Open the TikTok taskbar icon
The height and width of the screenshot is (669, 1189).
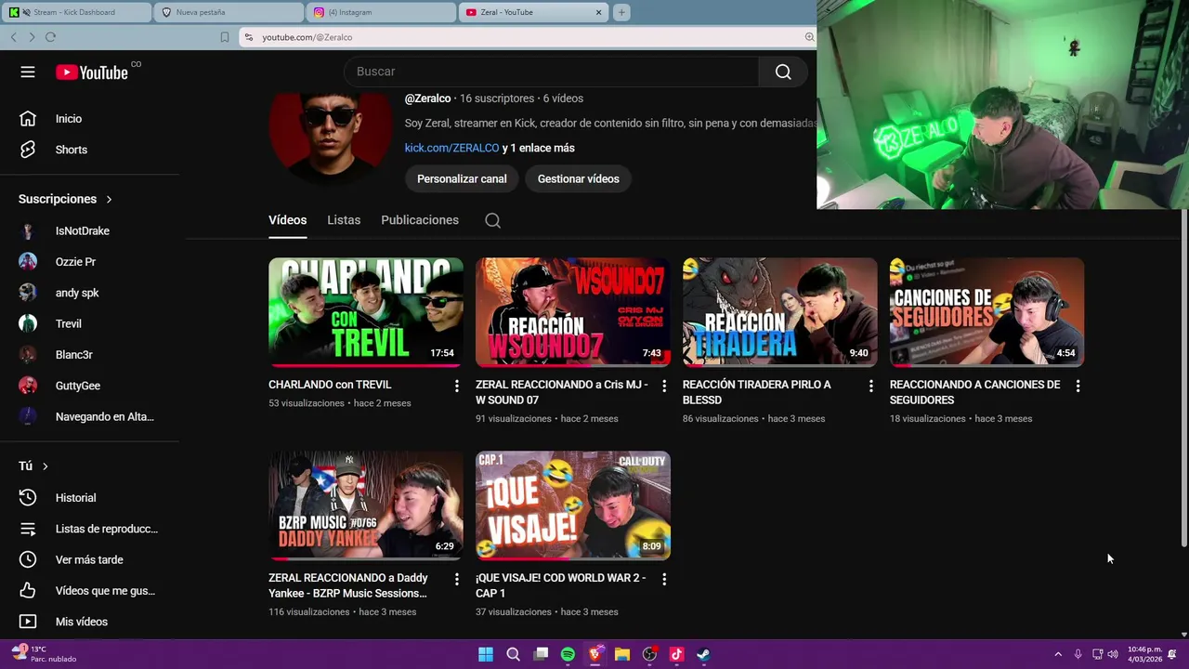pos(676,654)
